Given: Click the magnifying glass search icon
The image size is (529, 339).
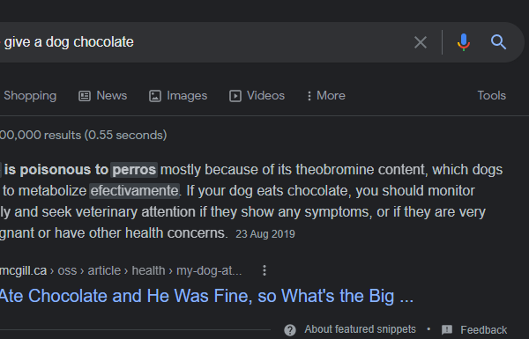Looking at the screenshot, I should pyautogui.click(x=498, y=42).
